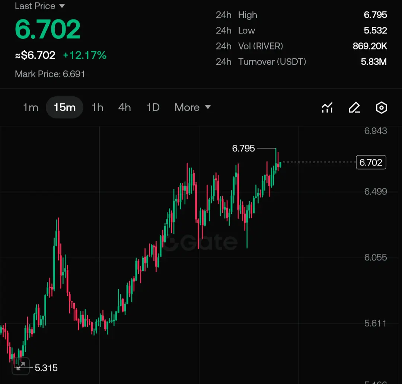
Task: Click the 24h Turnover value 5.83M
Action: tap(374, 62)
